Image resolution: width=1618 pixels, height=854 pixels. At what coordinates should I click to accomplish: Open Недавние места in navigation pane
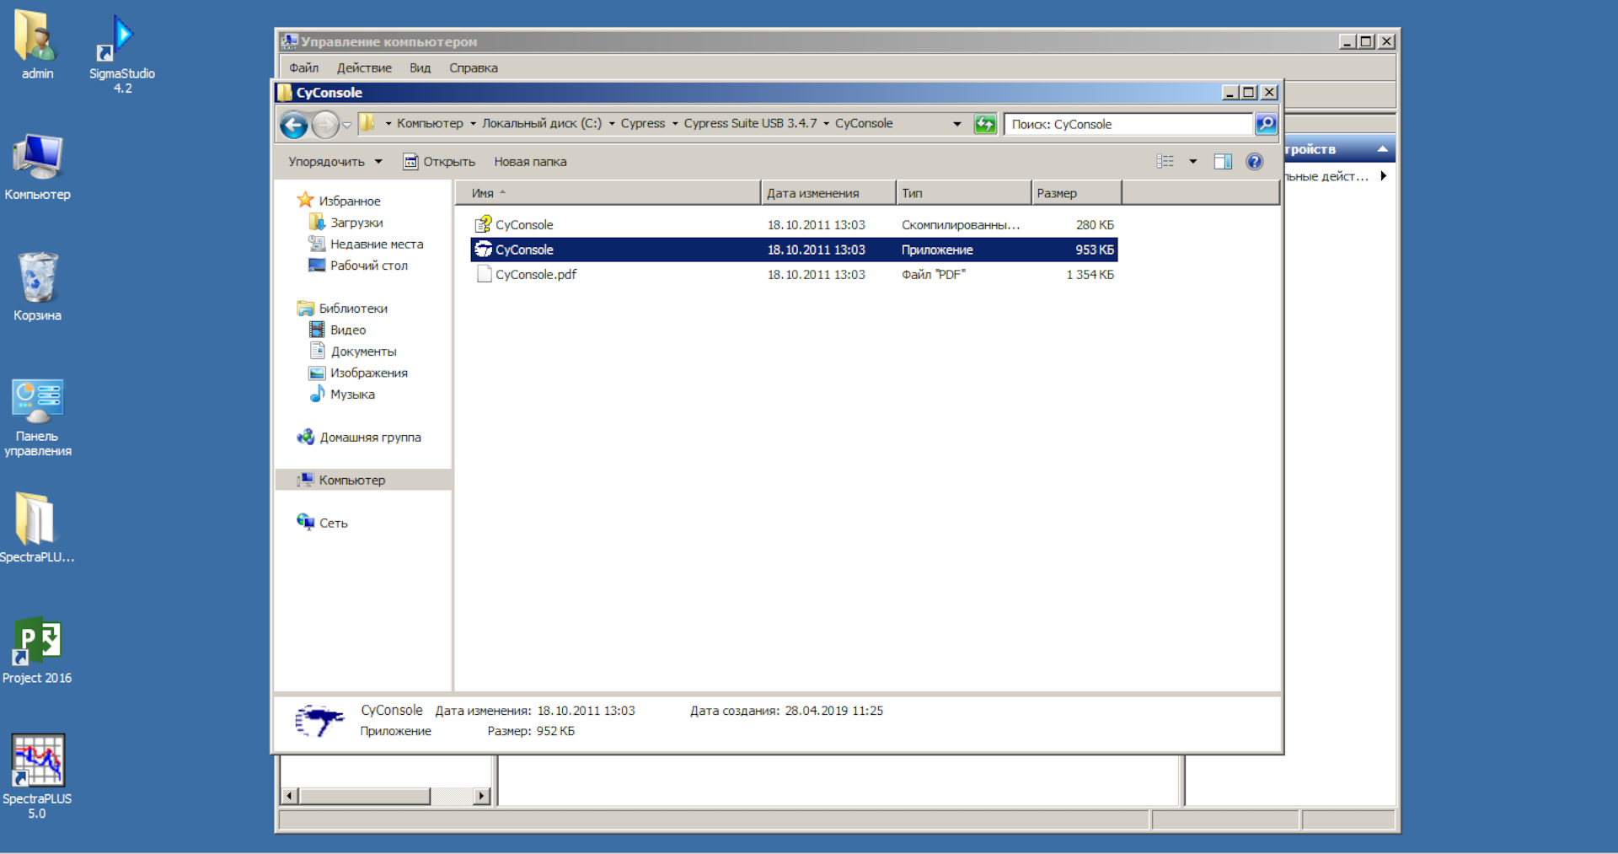[377, 244]
